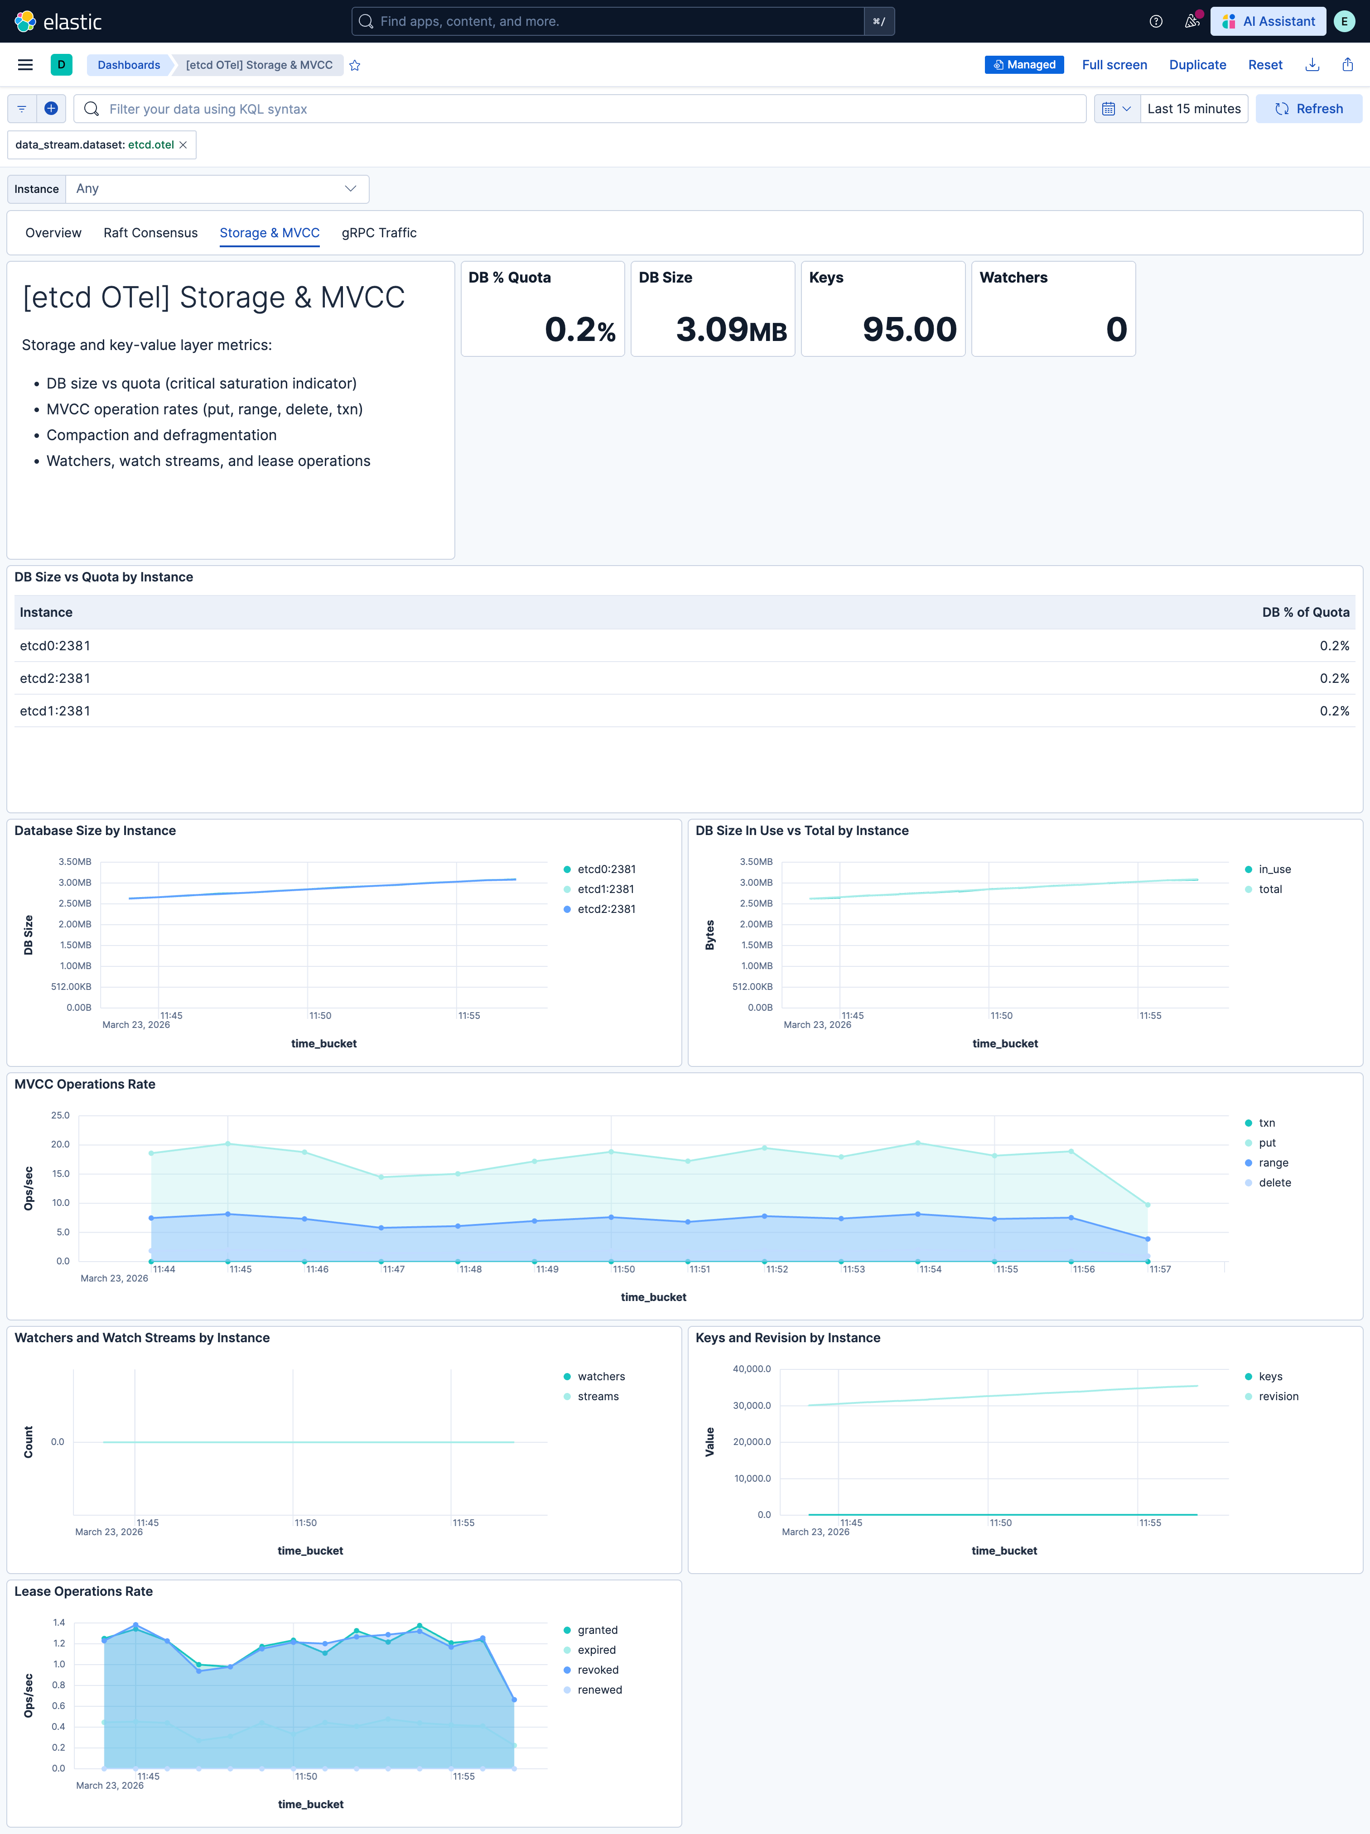The height and width of the screenshot is (1834, 1370).
Task: Add a new filter with the plus icon
Action: pyautogui.click(x=51, y=109)
